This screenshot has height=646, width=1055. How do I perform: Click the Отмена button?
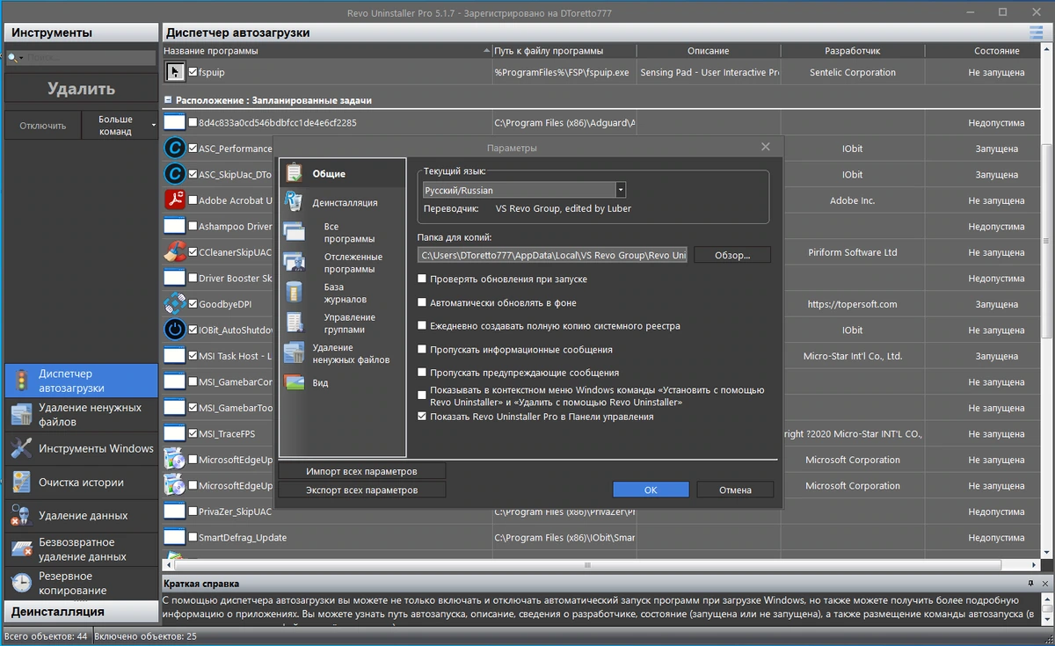click(x=735, y=490)
